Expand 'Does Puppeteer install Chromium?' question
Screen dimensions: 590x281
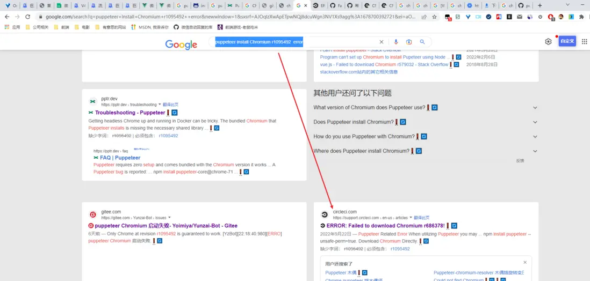point(535,122)
